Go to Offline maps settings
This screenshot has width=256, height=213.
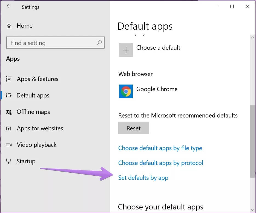pos(33,112)
